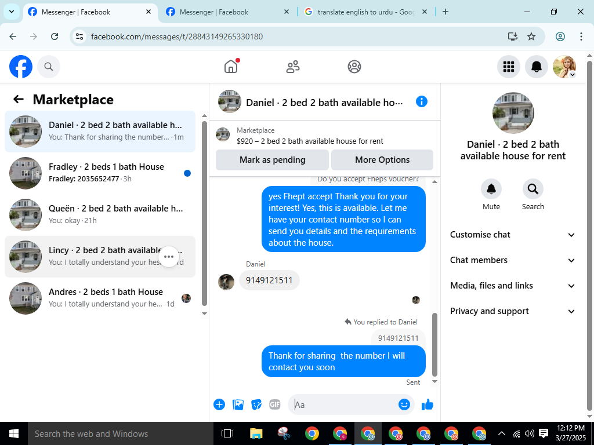Open conversation information blue icon
Viewport: 594px width, 445px height.
421,101
